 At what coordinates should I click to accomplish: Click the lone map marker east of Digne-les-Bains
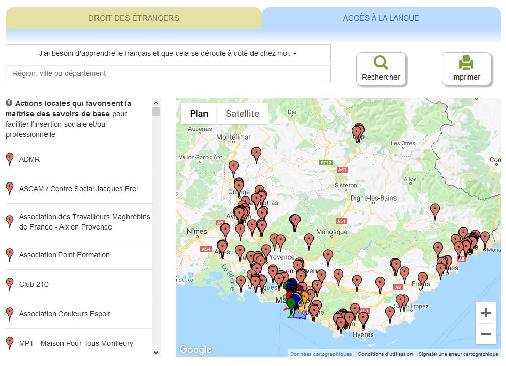(435, 210)
